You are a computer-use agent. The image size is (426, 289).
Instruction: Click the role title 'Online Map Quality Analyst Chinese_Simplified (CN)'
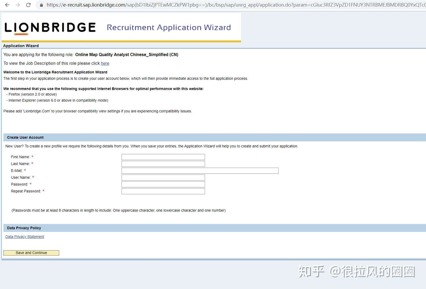pyautogui.click(x=127, y=55)
